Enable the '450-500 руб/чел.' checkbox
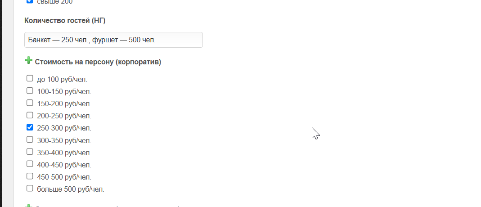Viewport: 481px width, 207px height. click(30, 176)
